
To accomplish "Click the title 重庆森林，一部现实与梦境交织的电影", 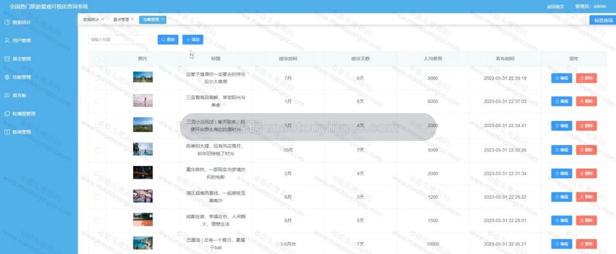I will (x=215, y=173).
